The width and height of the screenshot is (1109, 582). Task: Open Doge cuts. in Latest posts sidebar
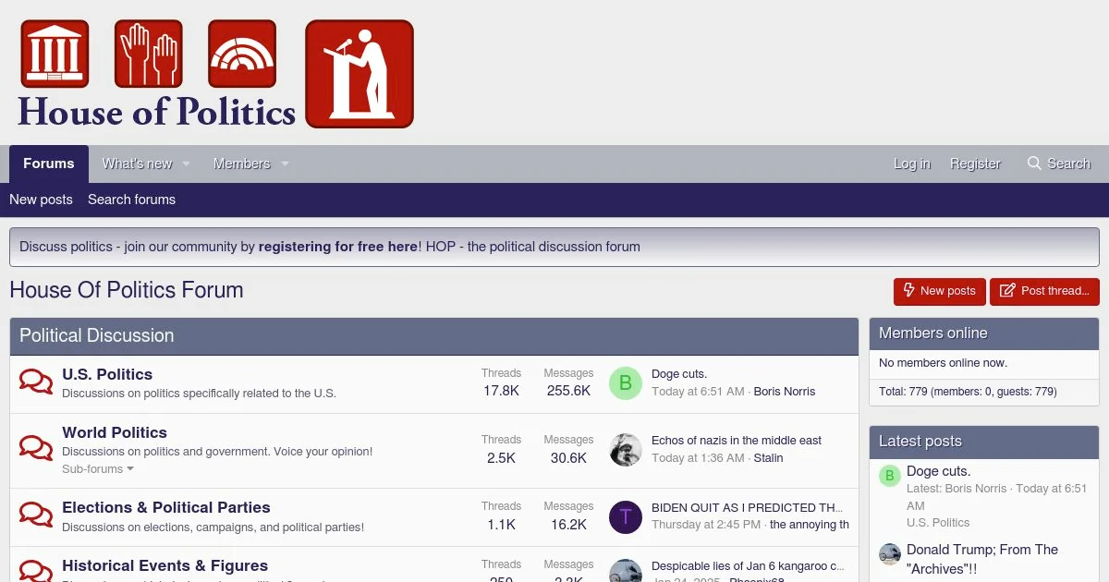tap(939, 471)
